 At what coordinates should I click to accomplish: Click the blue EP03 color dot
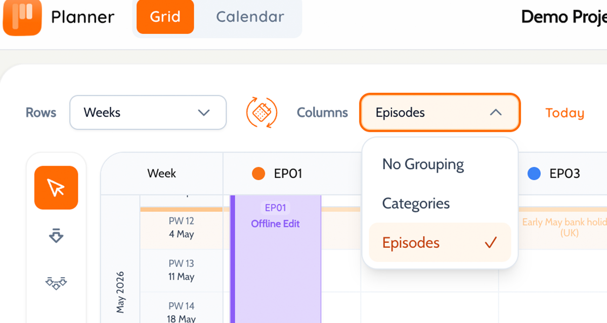[x=534, y=174]
